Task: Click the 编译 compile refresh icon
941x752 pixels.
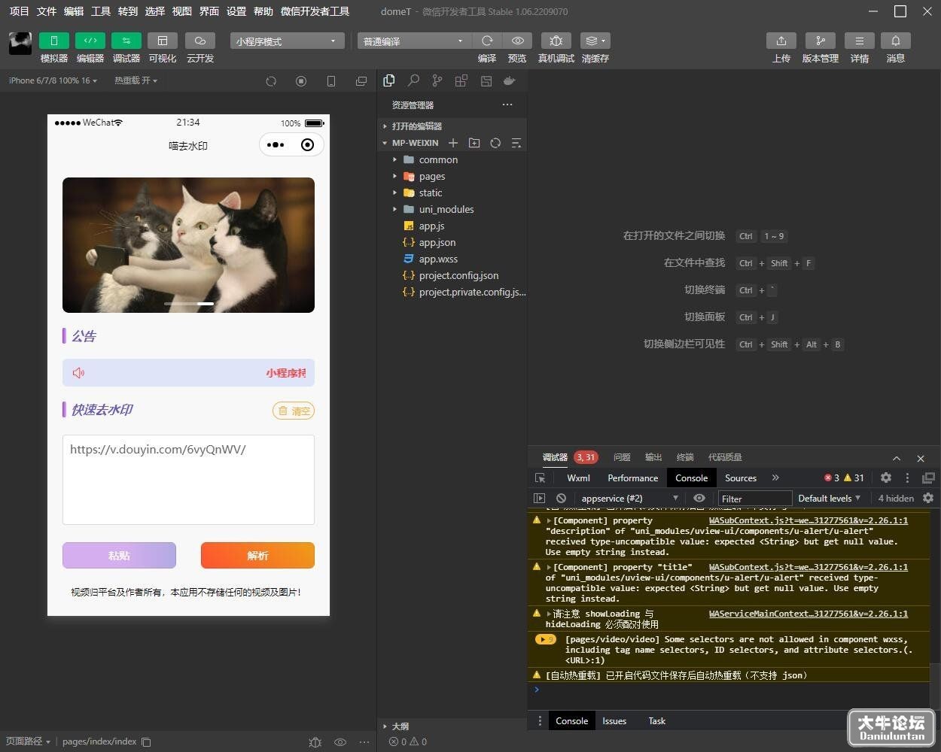Action: click(x=487, y=41)
